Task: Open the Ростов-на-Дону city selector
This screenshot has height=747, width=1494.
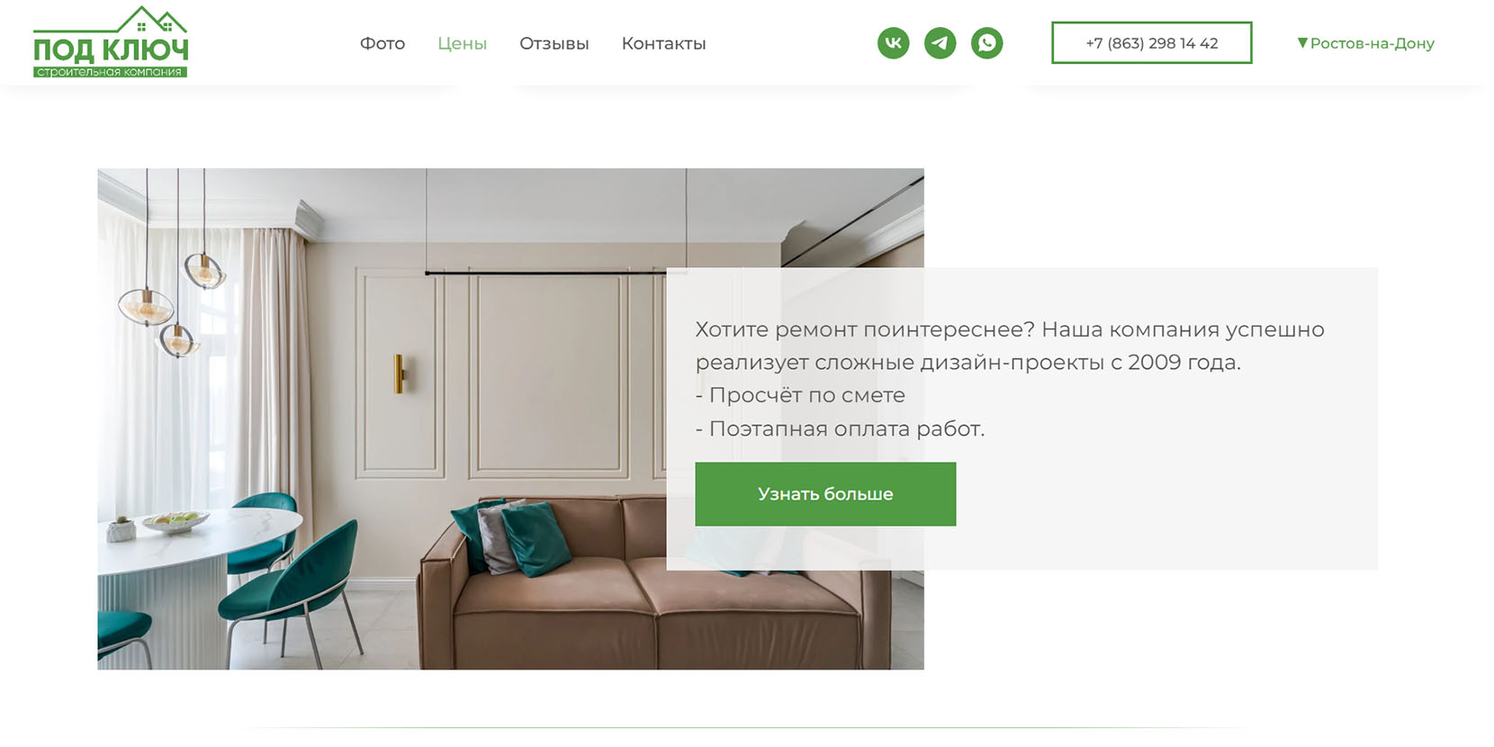Action: [x=1365, y=43]
